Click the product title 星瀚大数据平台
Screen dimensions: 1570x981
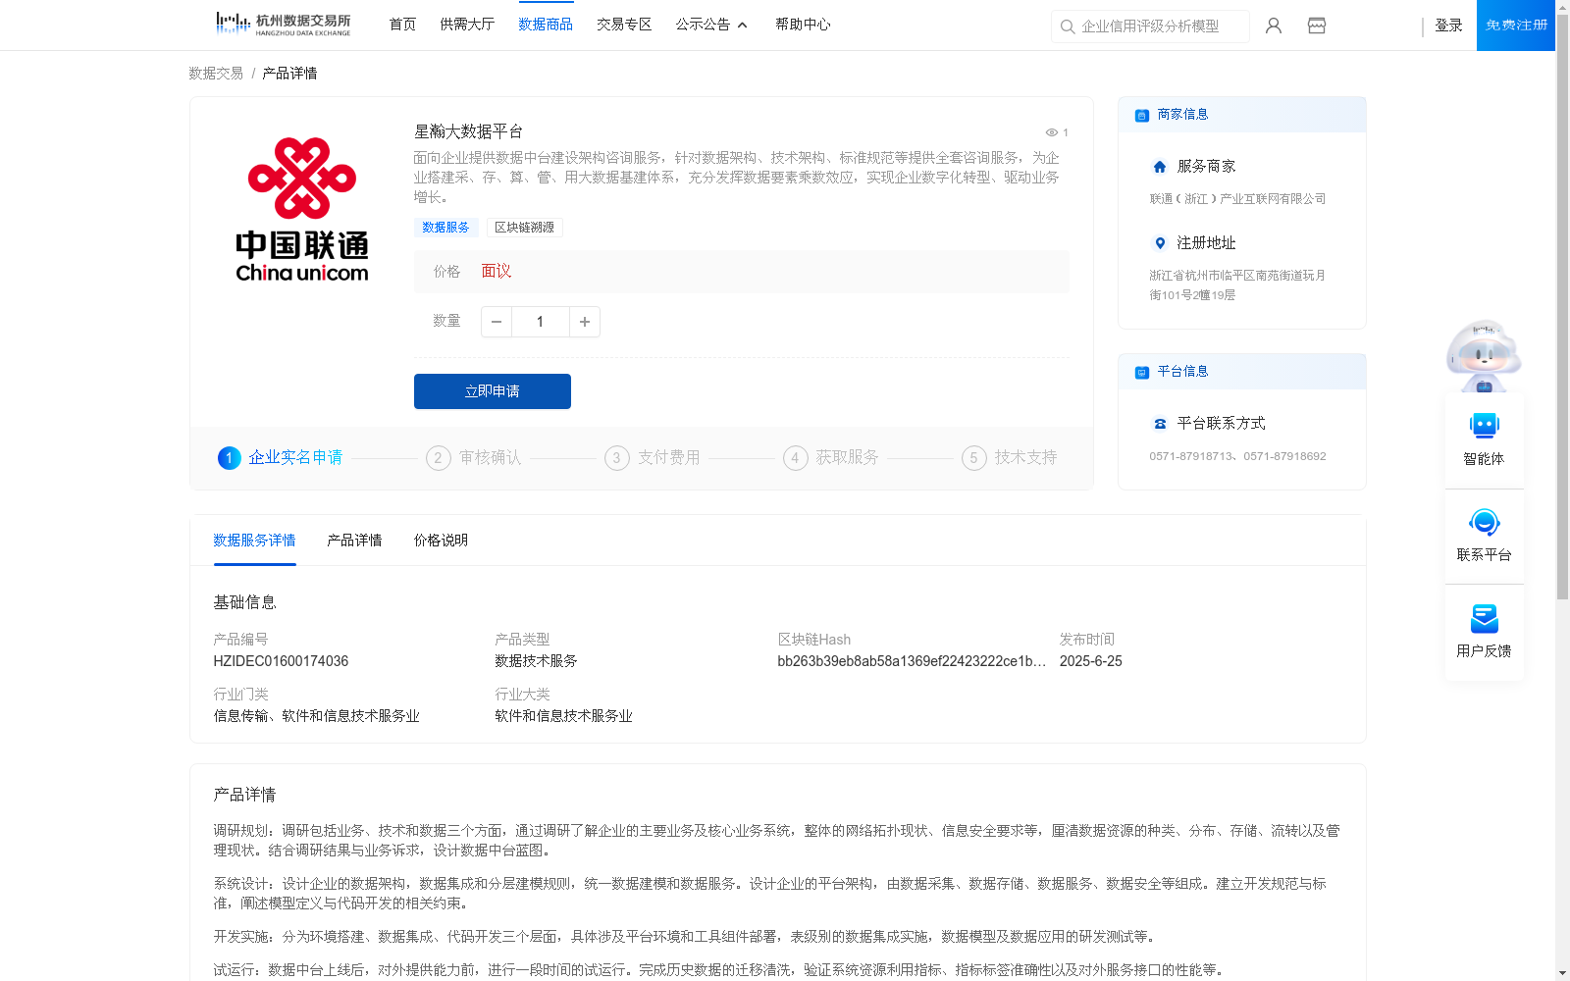point(468,131)
